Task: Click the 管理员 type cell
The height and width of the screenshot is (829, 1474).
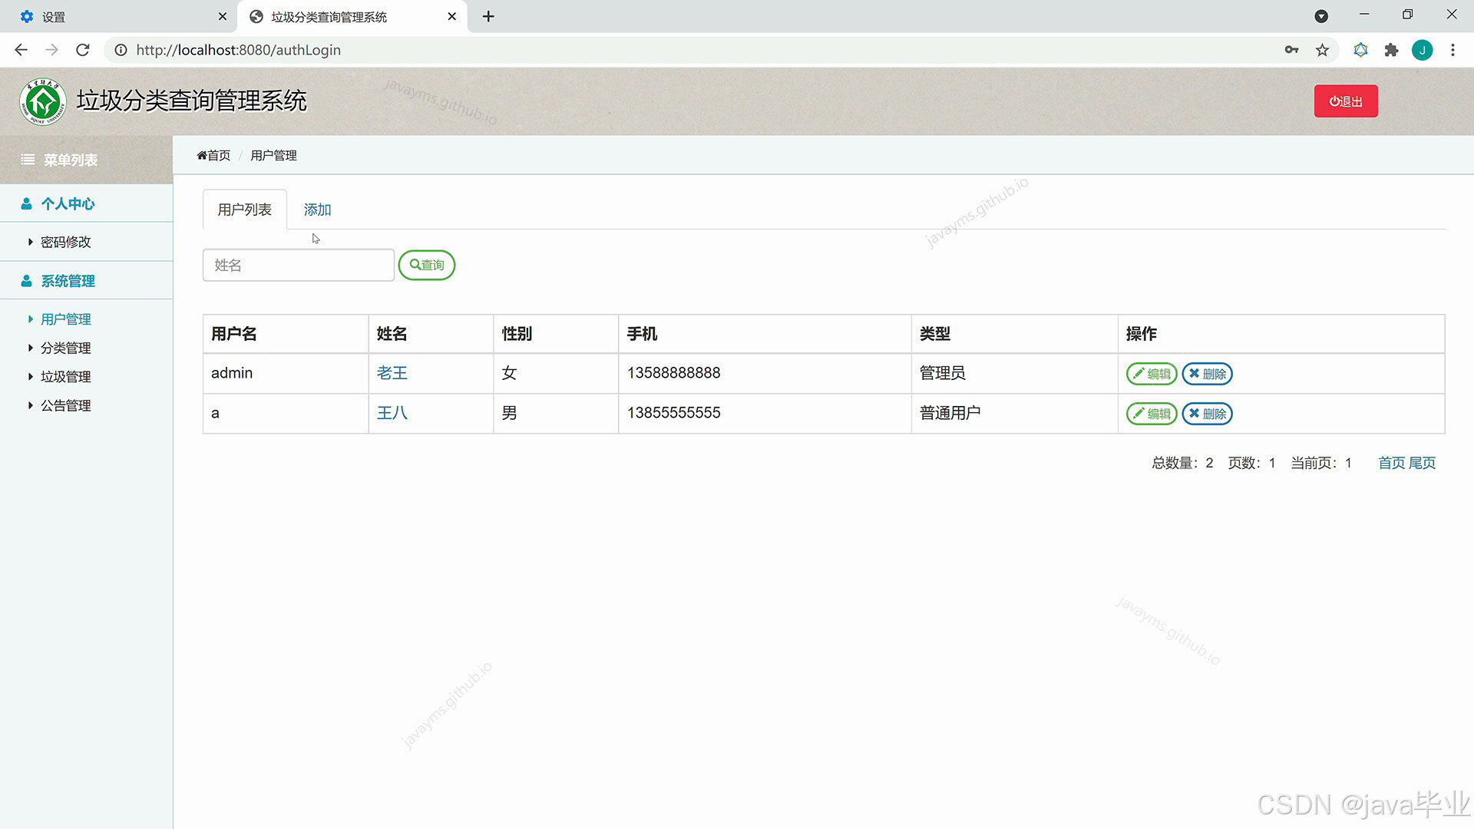Action: coord(1014,373)
